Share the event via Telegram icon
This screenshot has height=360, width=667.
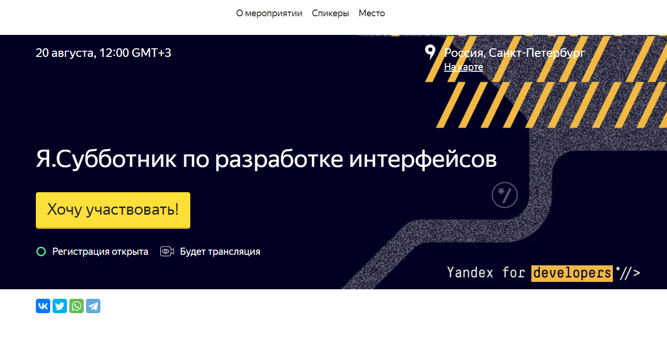(x=93, y=306)
